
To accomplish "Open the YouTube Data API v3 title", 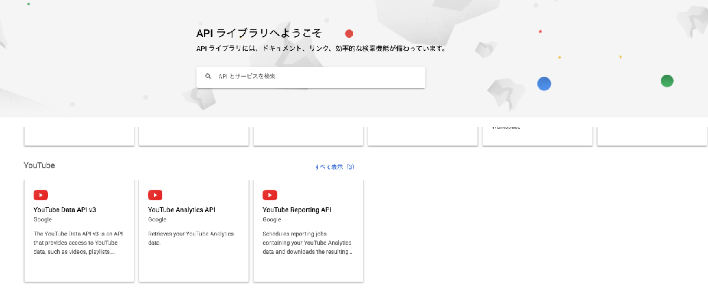I will point(65,210).
